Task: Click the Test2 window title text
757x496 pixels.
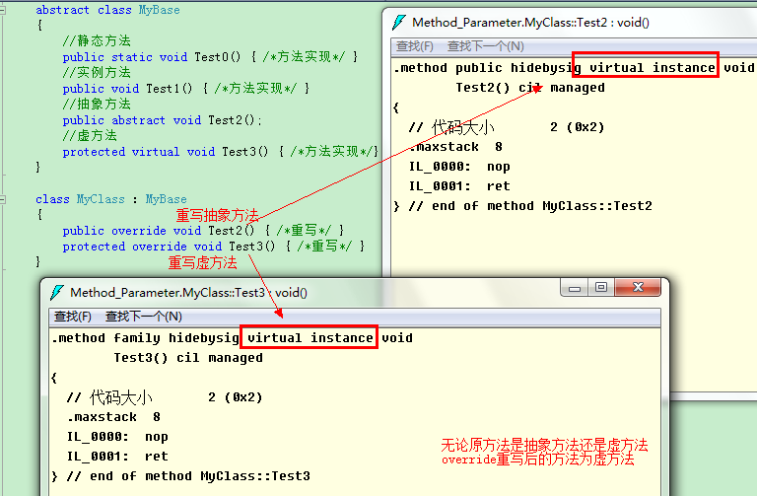Action: [530, 23]
